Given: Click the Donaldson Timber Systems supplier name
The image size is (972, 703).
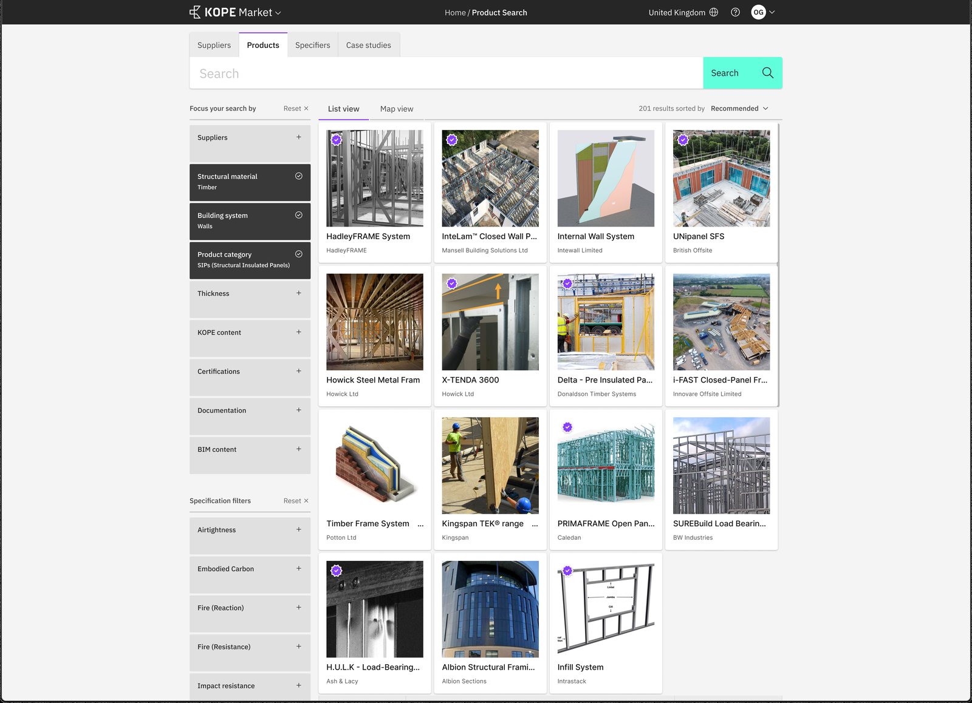Looking at the screenshot, I should pyautogui.click(x=597, y=394).
